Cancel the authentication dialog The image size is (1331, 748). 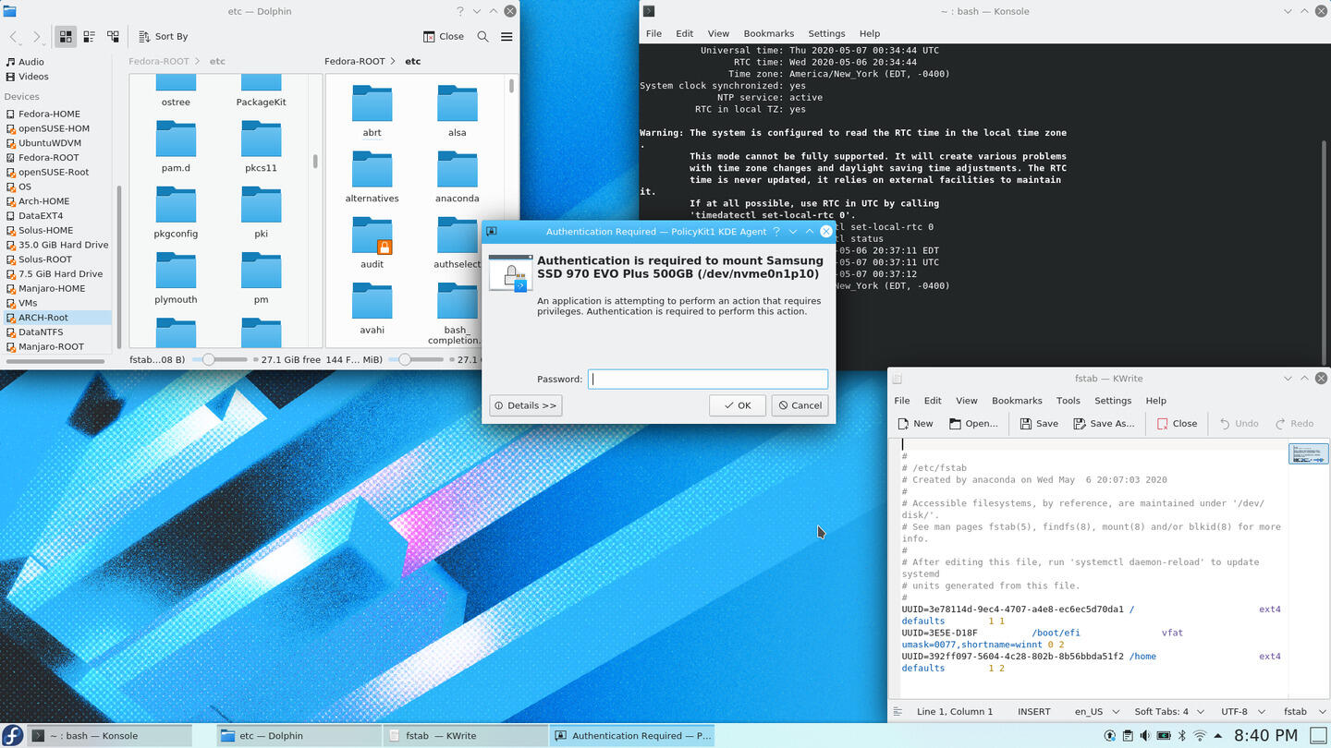[800, 405]
